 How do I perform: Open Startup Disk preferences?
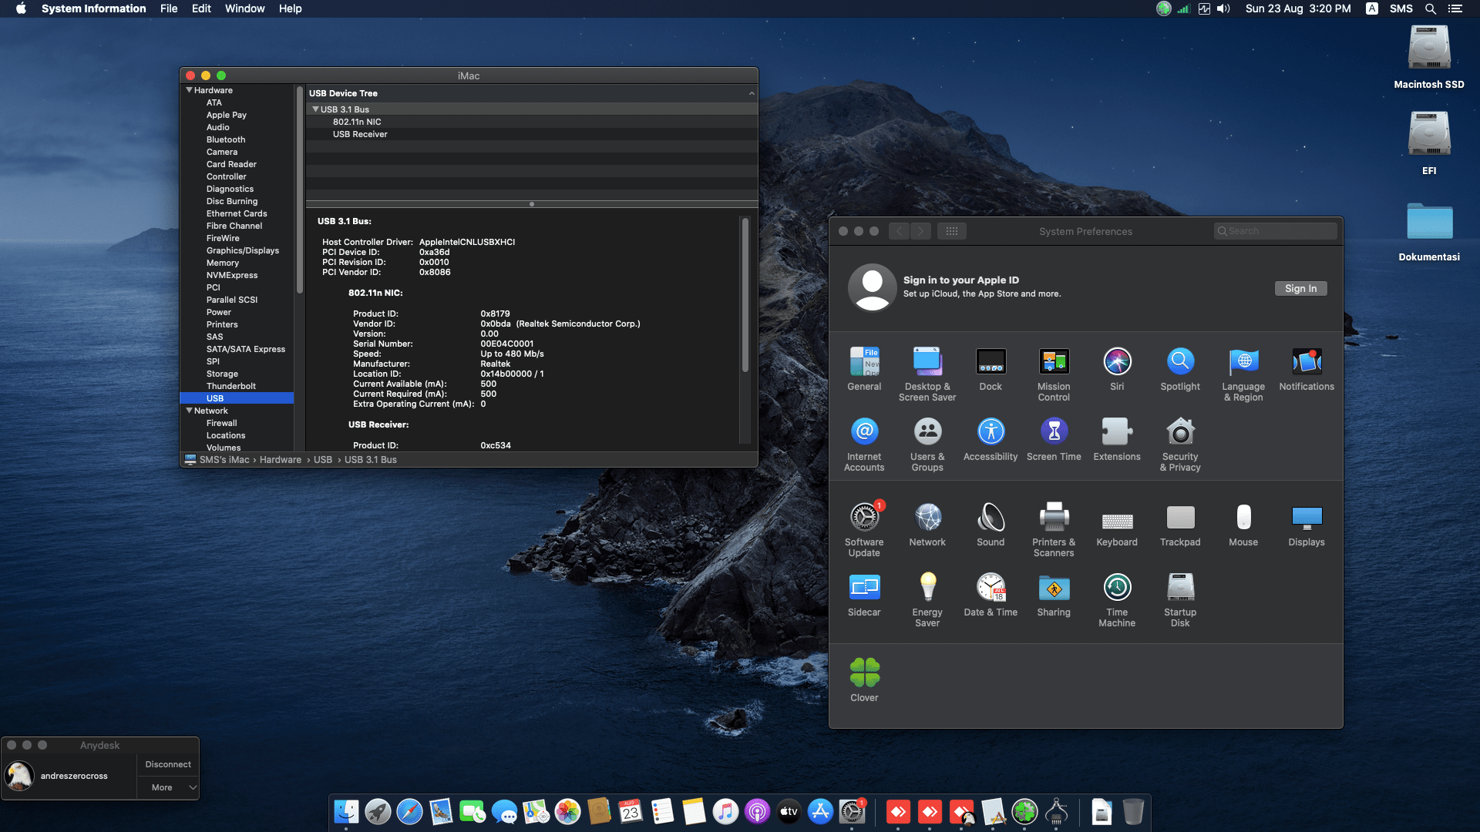(1180, 587)
